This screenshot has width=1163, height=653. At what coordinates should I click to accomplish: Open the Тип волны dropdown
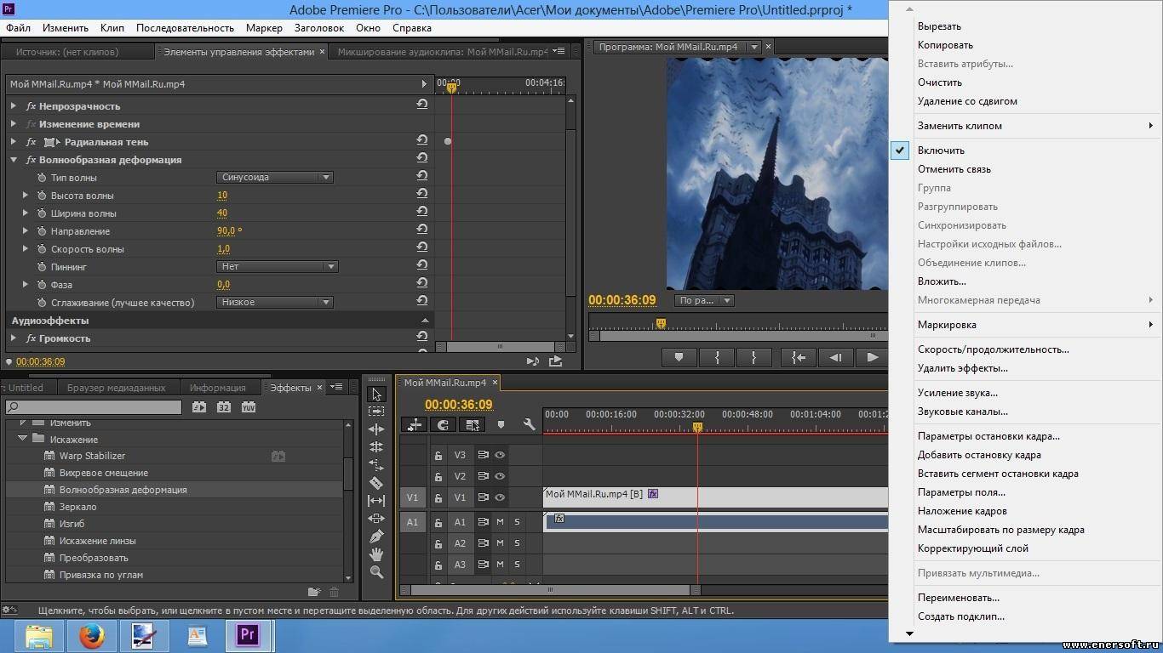point(275,178)
